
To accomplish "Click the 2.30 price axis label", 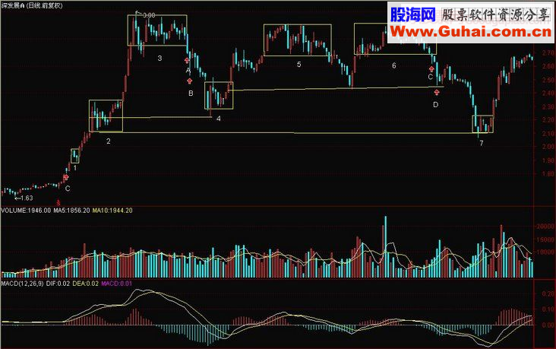I will tap(548, 107).
